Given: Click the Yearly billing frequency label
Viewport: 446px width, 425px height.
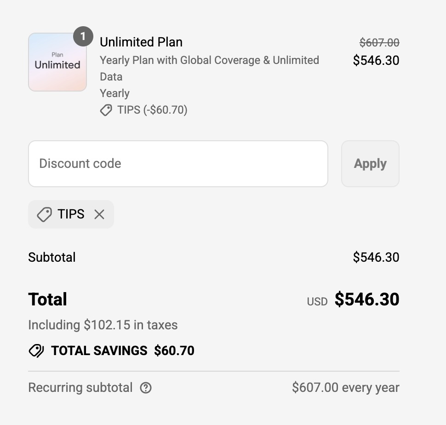Looking at the screenshot, I should 114,93.
